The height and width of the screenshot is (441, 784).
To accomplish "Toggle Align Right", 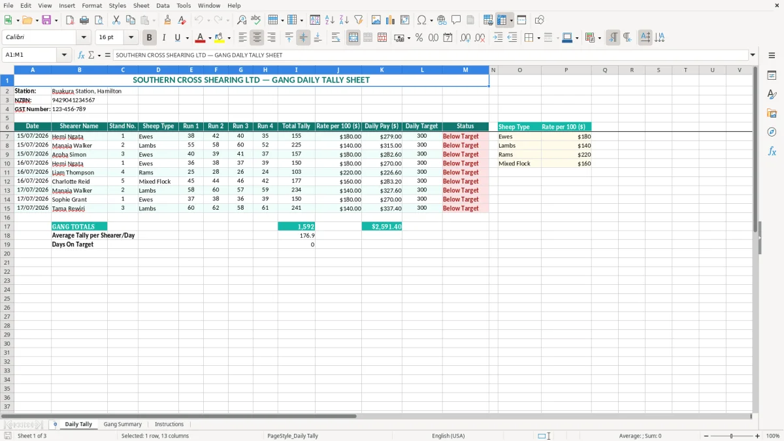I will click(x=272, y=38).
